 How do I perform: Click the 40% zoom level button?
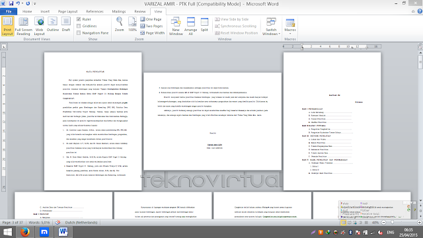click(375, 223)
